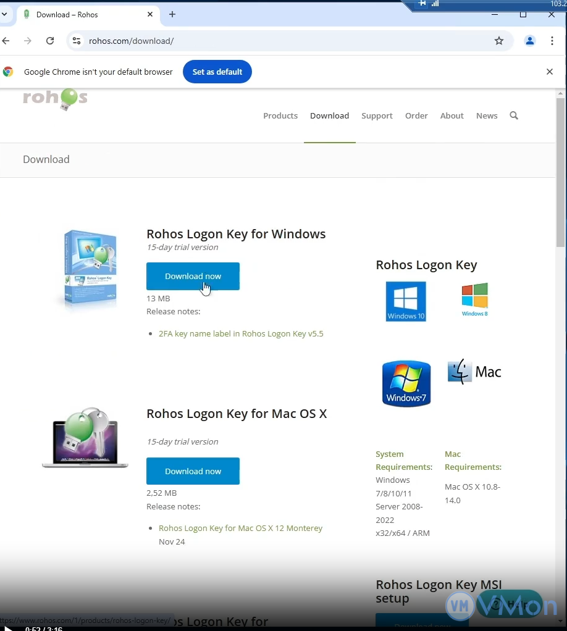Open Mac OS X 12 Monterey release note
Viewport: 567px width, 631px height.
(x=240, y=528)
